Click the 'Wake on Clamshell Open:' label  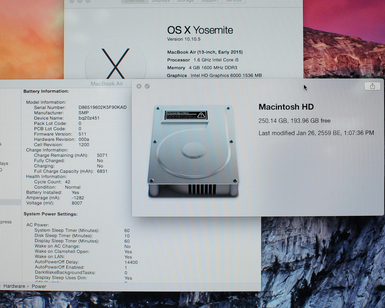pos(62,251)
